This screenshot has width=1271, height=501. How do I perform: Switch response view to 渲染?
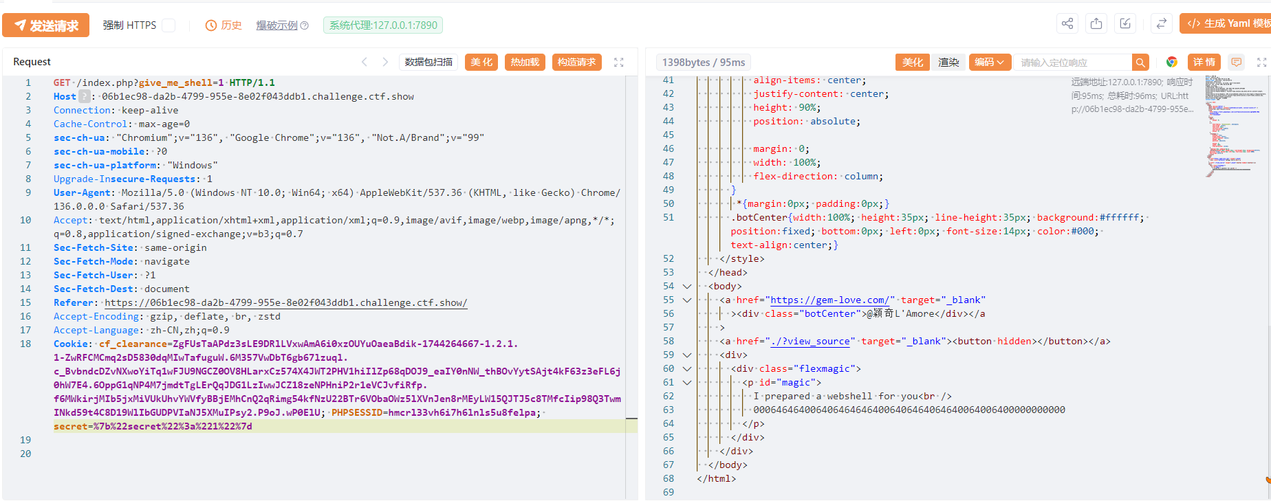tap(948, 62)
